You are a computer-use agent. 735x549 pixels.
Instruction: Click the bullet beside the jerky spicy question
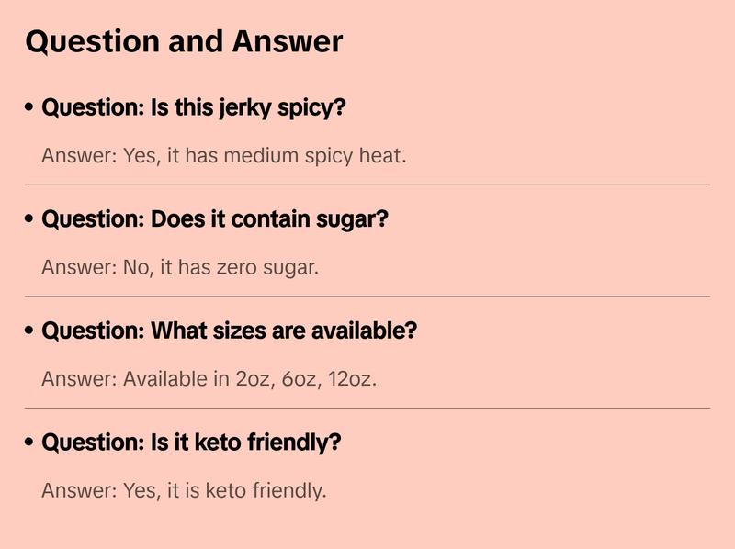[x=30, y=108]
